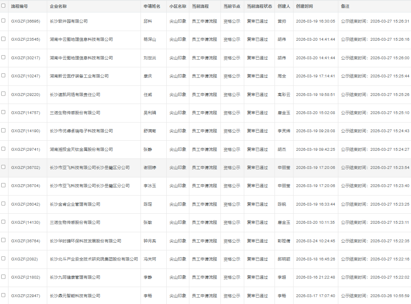Click the 当前流程 column header

click(x=200, y=6)
